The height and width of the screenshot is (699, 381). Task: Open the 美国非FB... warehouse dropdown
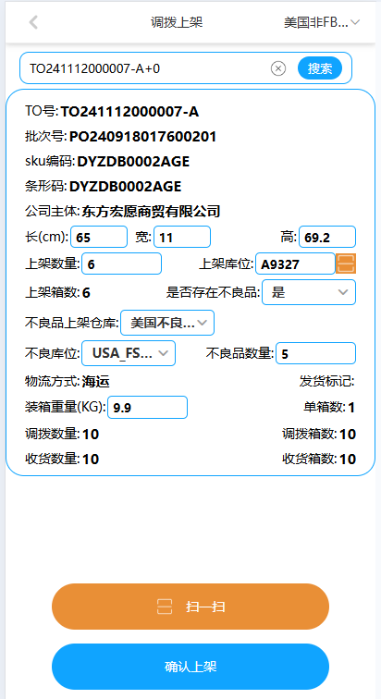[322, 22]
